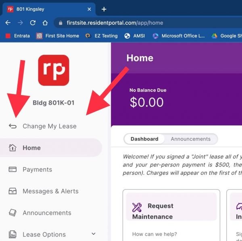Open the Request Maintenance card
Viewport: 242px width, 241px height.
[171, 215]
